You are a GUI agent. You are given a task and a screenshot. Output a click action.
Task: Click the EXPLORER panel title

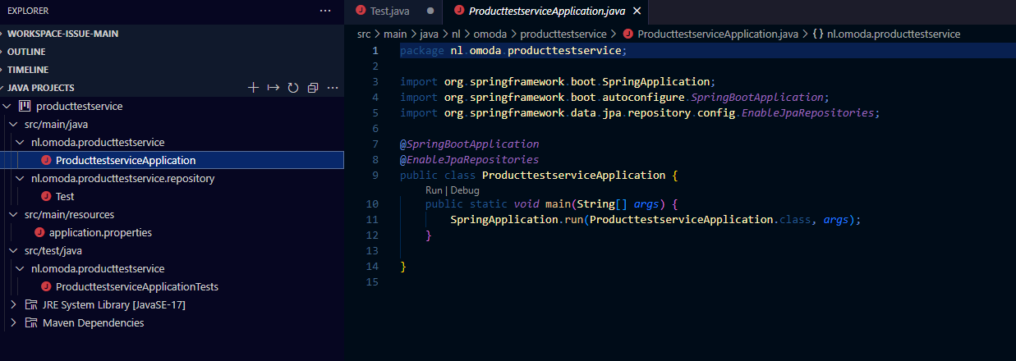click(x=28, y=11)
